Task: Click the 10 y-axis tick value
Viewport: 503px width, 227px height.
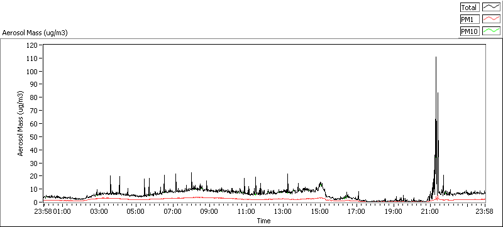Action: click(35, 189)
